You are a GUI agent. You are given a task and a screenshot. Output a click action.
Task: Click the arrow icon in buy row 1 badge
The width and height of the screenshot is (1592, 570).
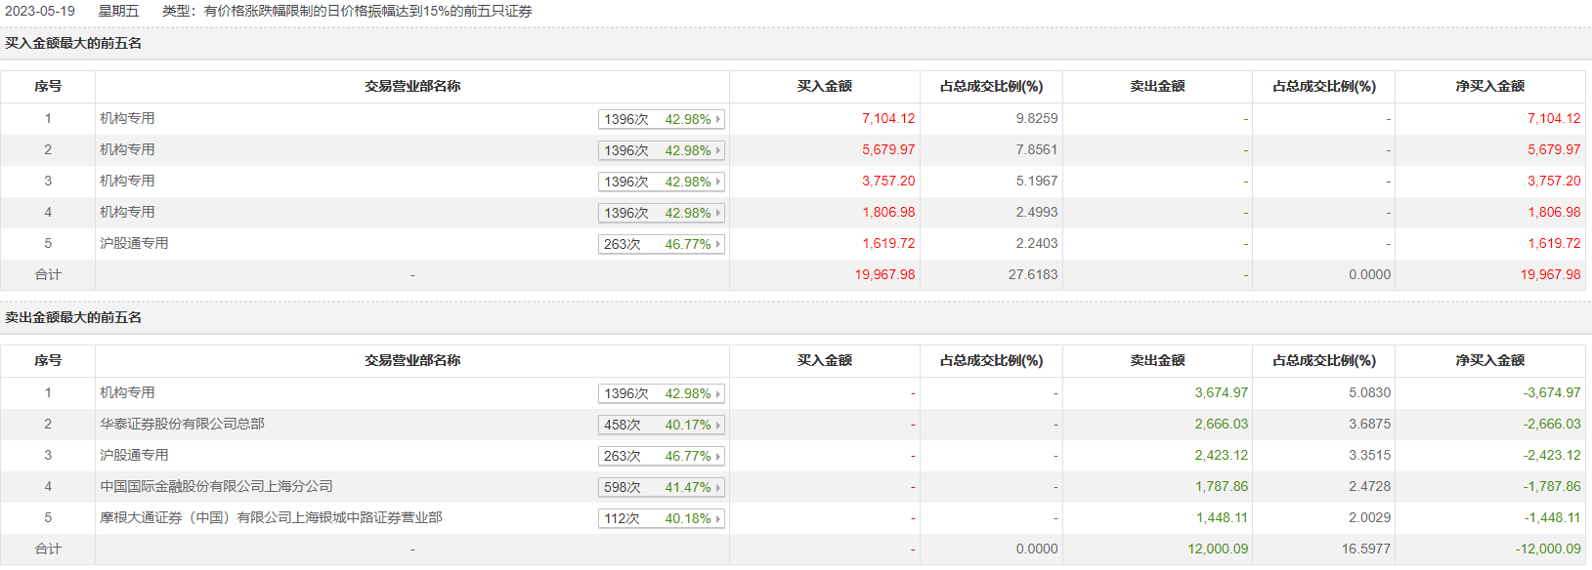(718, 119)
